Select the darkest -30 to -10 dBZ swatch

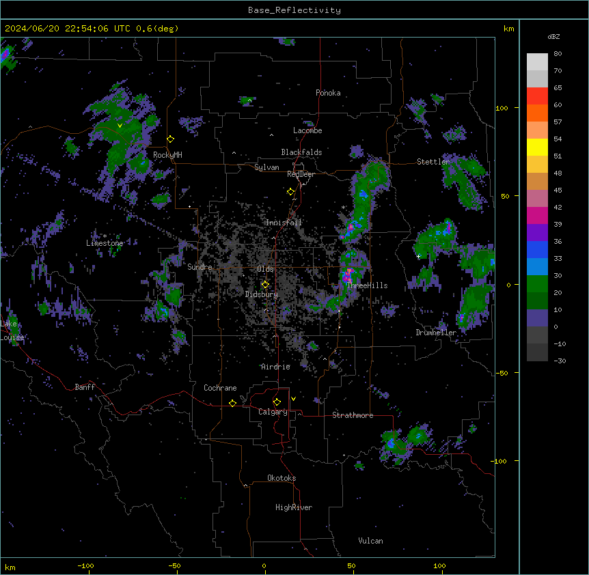[537, 352]
